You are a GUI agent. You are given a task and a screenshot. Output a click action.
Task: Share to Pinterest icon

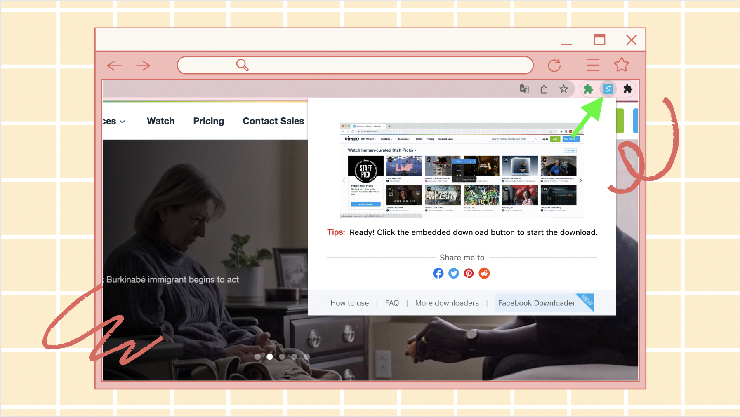[x=469, y=273]
